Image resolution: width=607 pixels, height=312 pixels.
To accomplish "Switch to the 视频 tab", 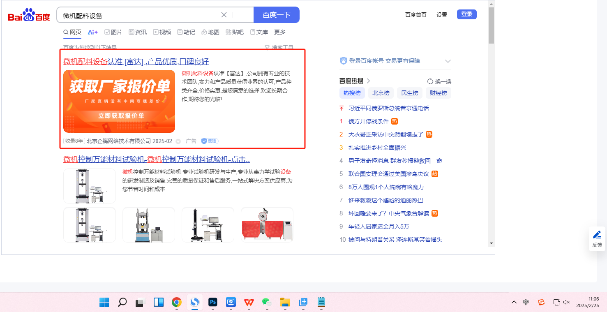I will pyautogui.click(x=162, y=32).
